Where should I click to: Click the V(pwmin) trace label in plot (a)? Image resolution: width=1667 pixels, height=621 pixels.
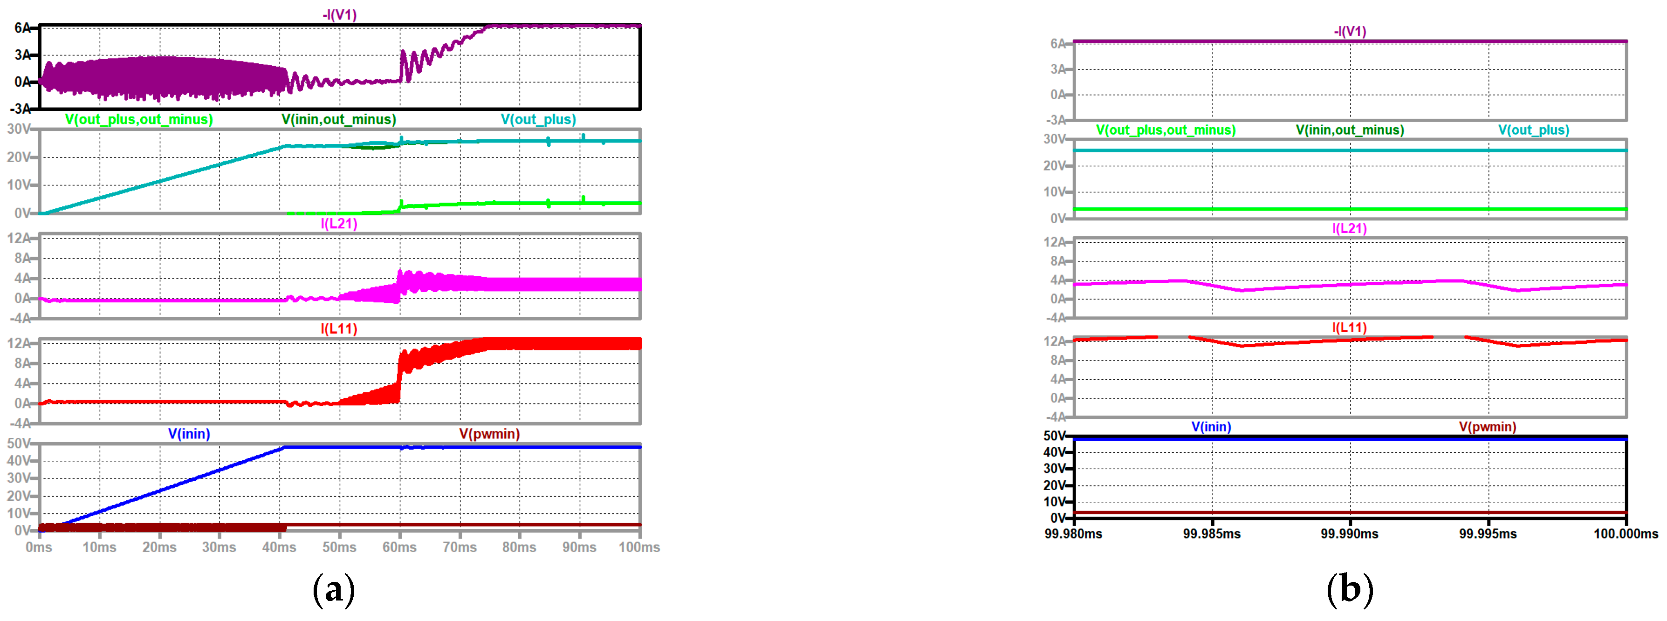pyautogui.click(x=489, y=433)
